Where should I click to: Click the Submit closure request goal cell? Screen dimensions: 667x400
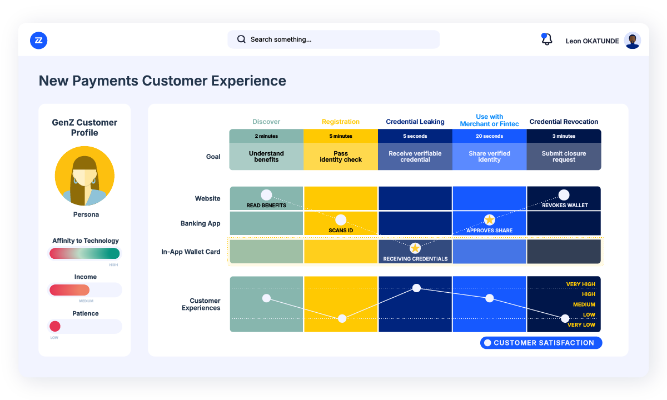coord(564,157)
